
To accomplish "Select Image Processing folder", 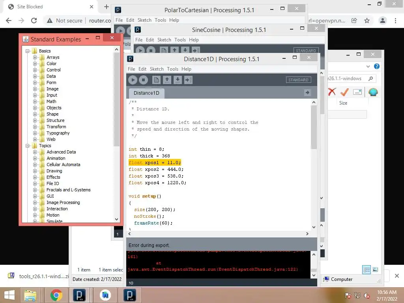I will [x=63, y=202].
